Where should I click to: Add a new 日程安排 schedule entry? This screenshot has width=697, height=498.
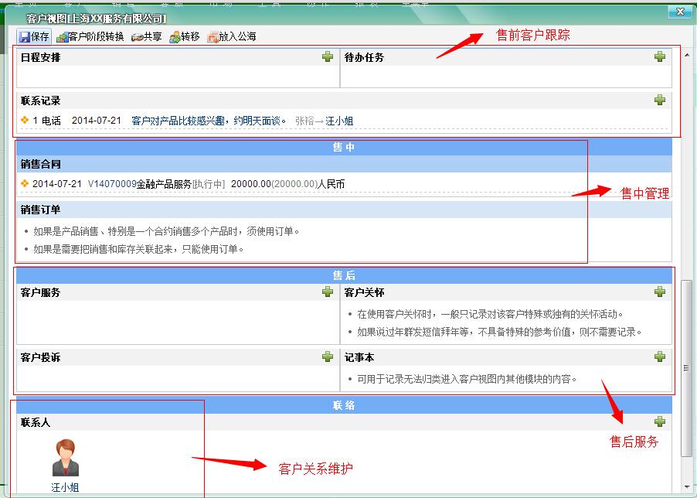click(328, 56)
